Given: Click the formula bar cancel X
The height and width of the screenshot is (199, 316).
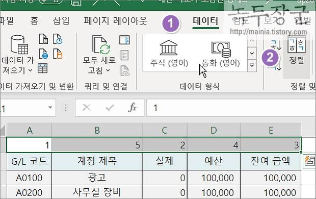Looking at the screenshot, I should pyautogui.click(x=87, y=108).
